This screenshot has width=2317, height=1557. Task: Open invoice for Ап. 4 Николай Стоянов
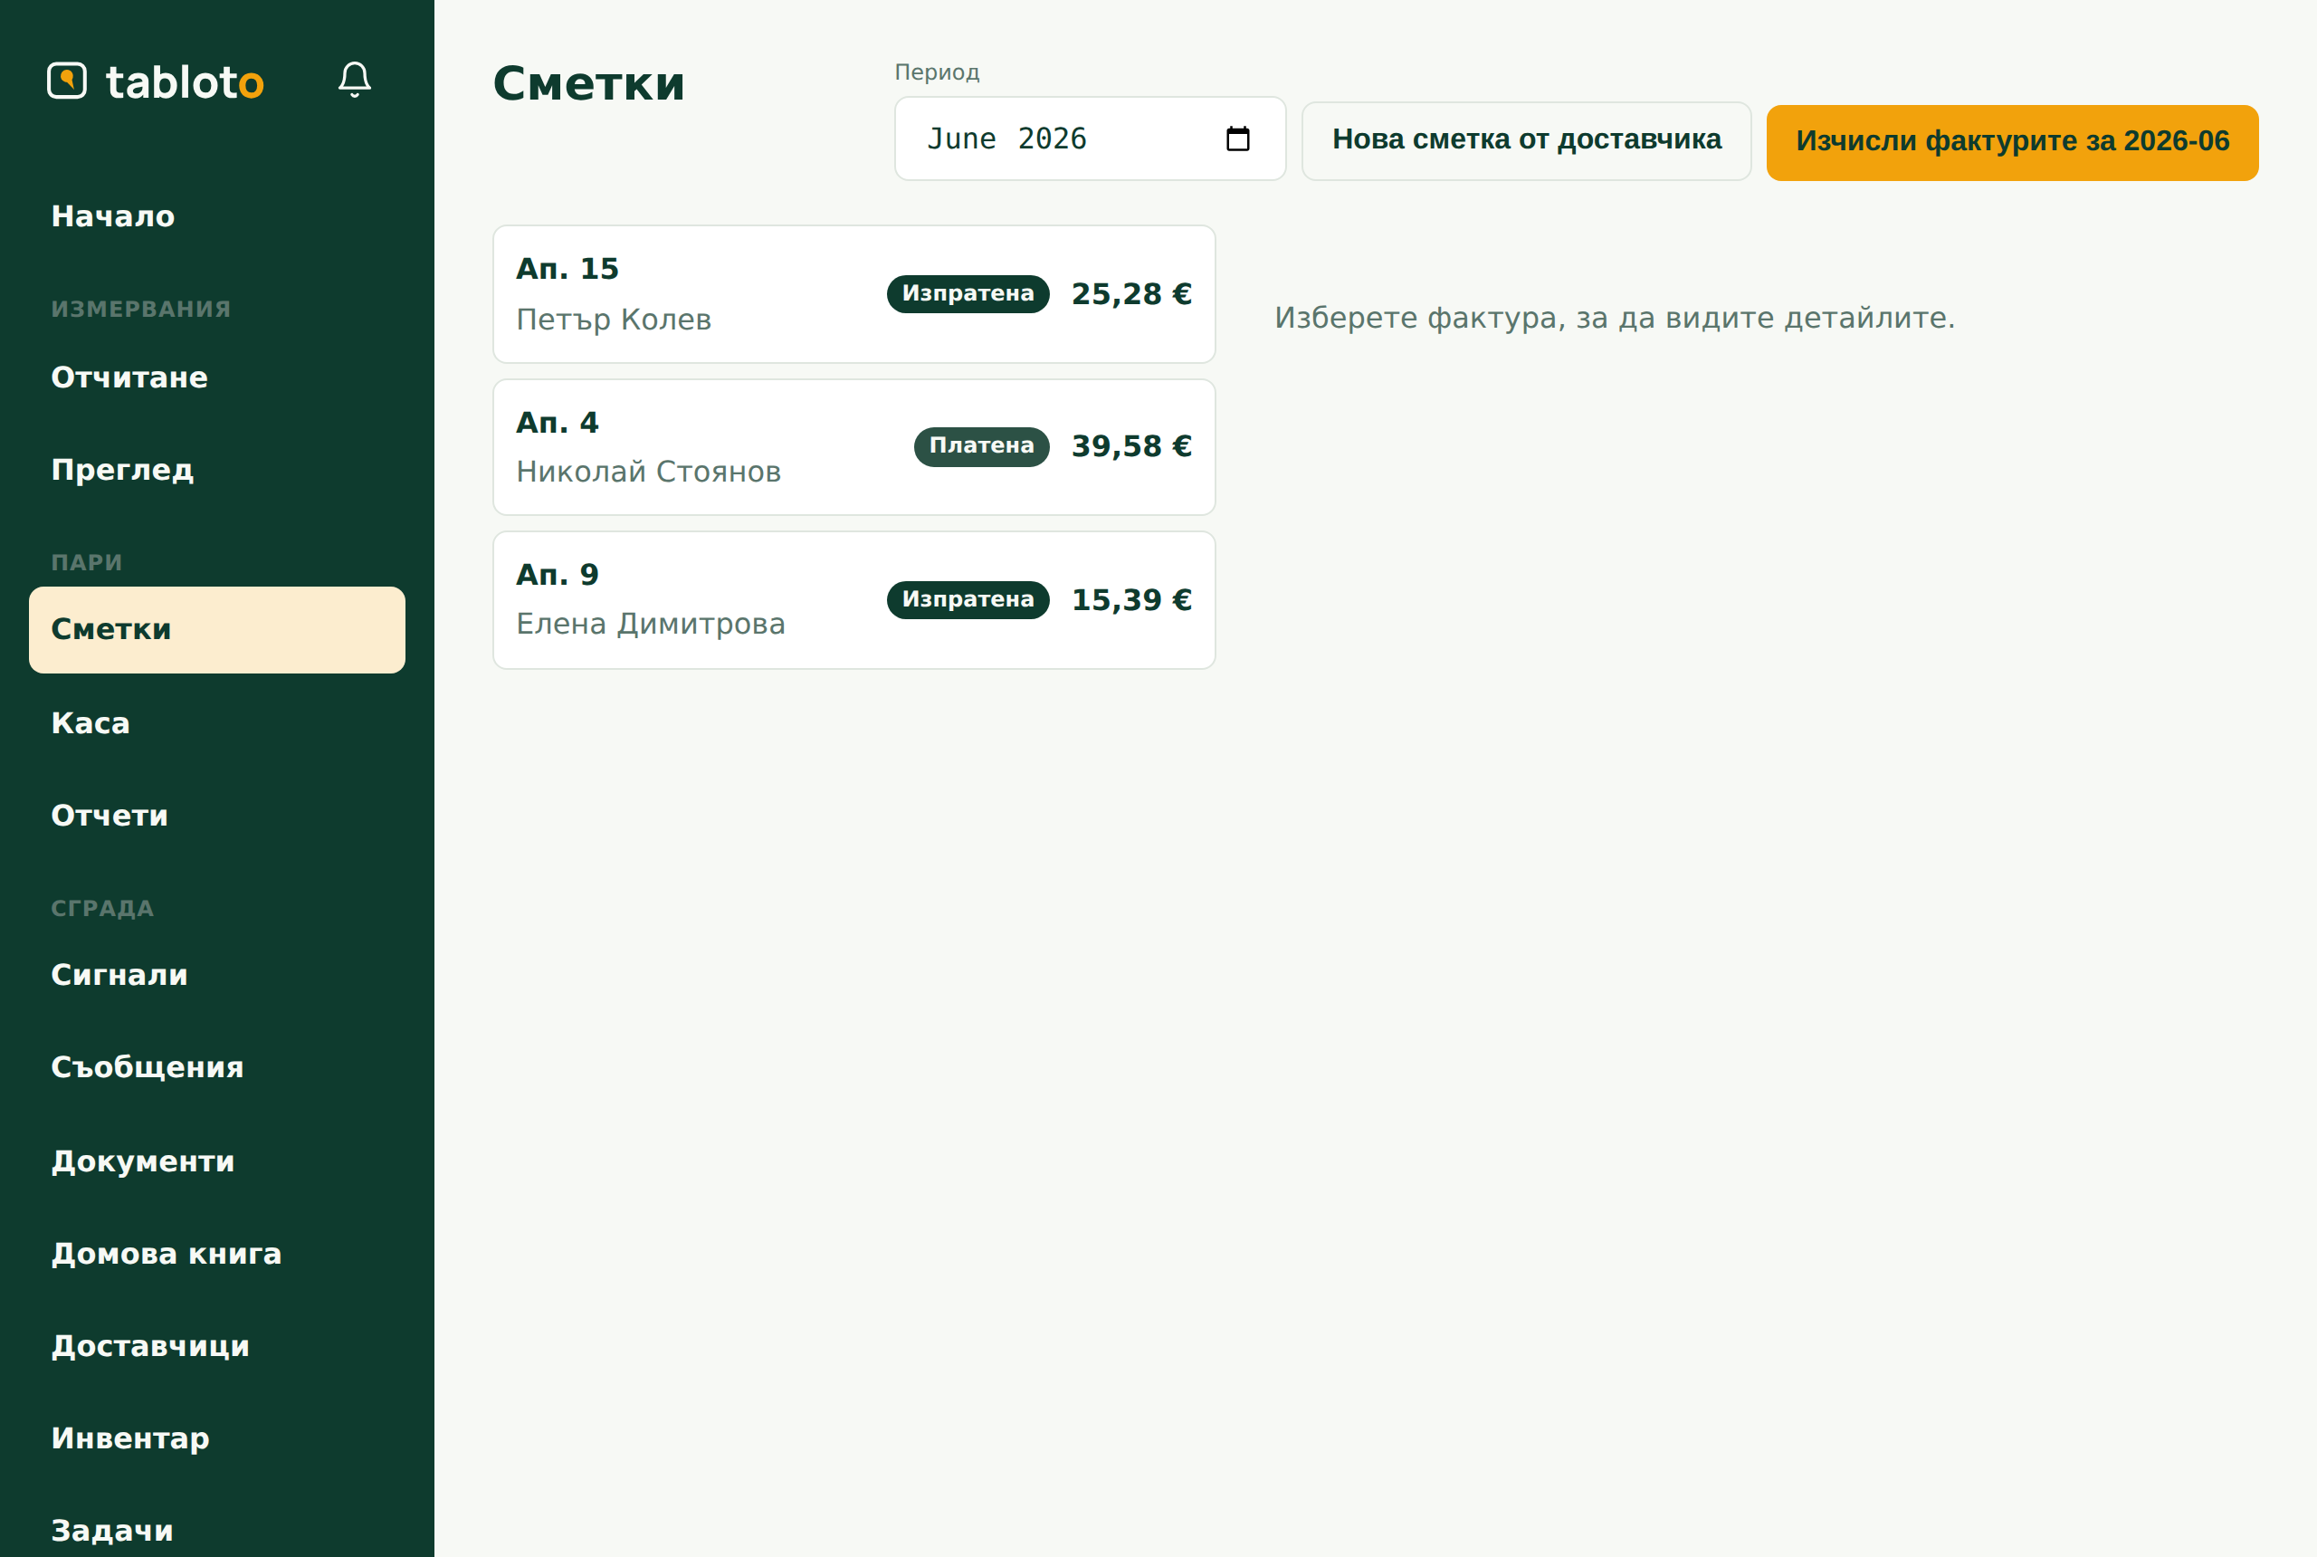(x=853, y=447)
